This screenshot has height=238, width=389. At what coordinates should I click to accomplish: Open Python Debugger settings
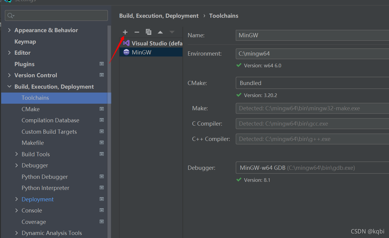45,177
